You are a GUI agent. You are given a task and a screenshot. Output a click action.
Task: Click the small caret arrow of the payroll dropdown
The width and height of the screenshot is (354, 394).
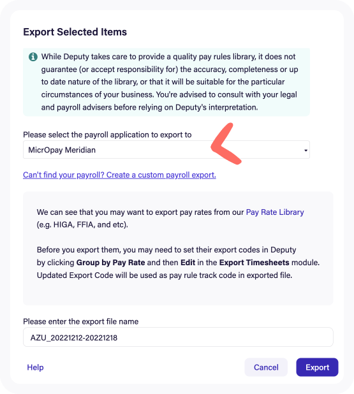coord(306,150)
